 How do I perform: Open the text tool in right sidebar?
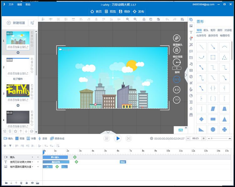pyautogui.click(x=191, y=32)
